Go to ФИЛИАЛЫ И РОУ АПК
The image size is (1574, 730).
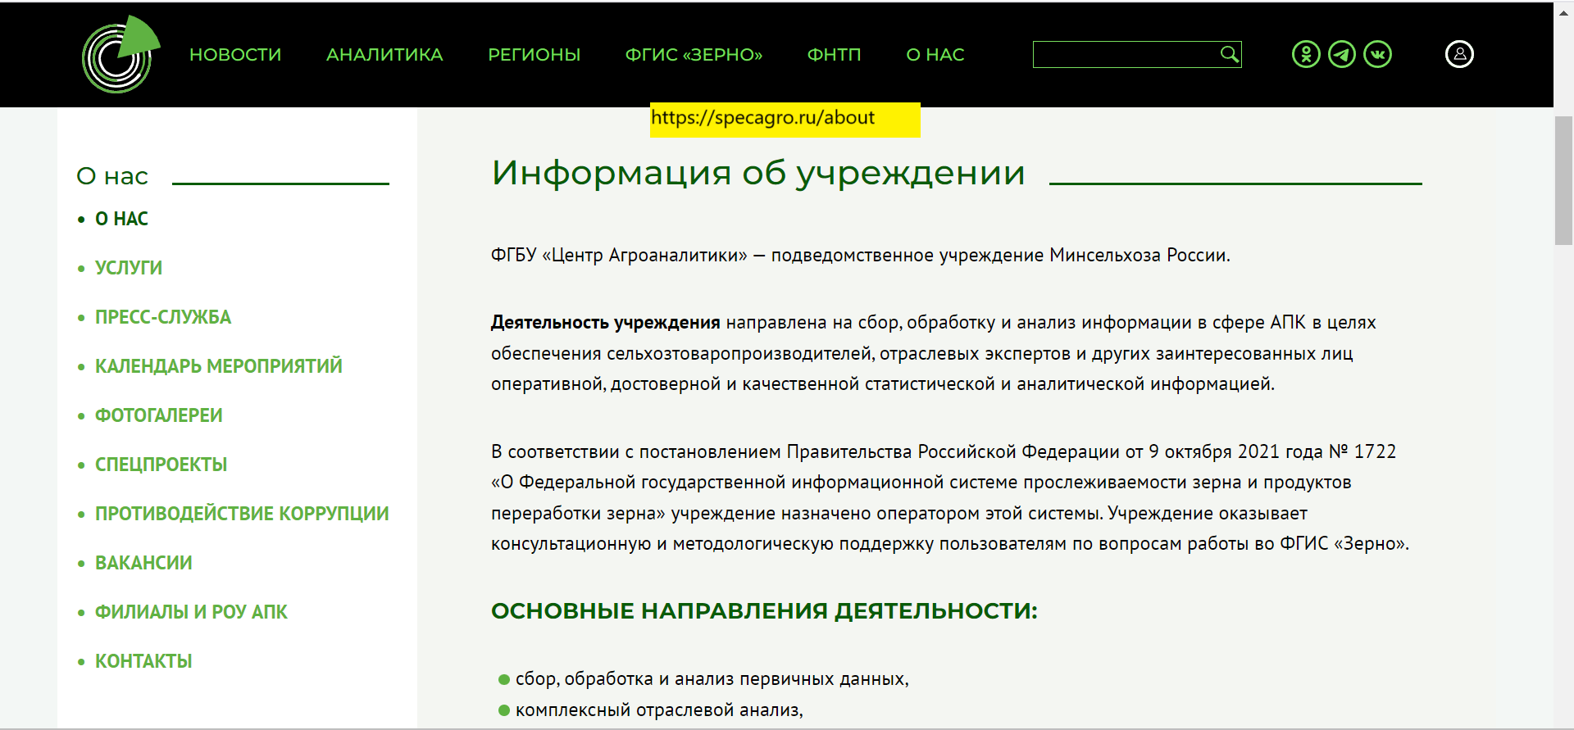pos(191,612)
